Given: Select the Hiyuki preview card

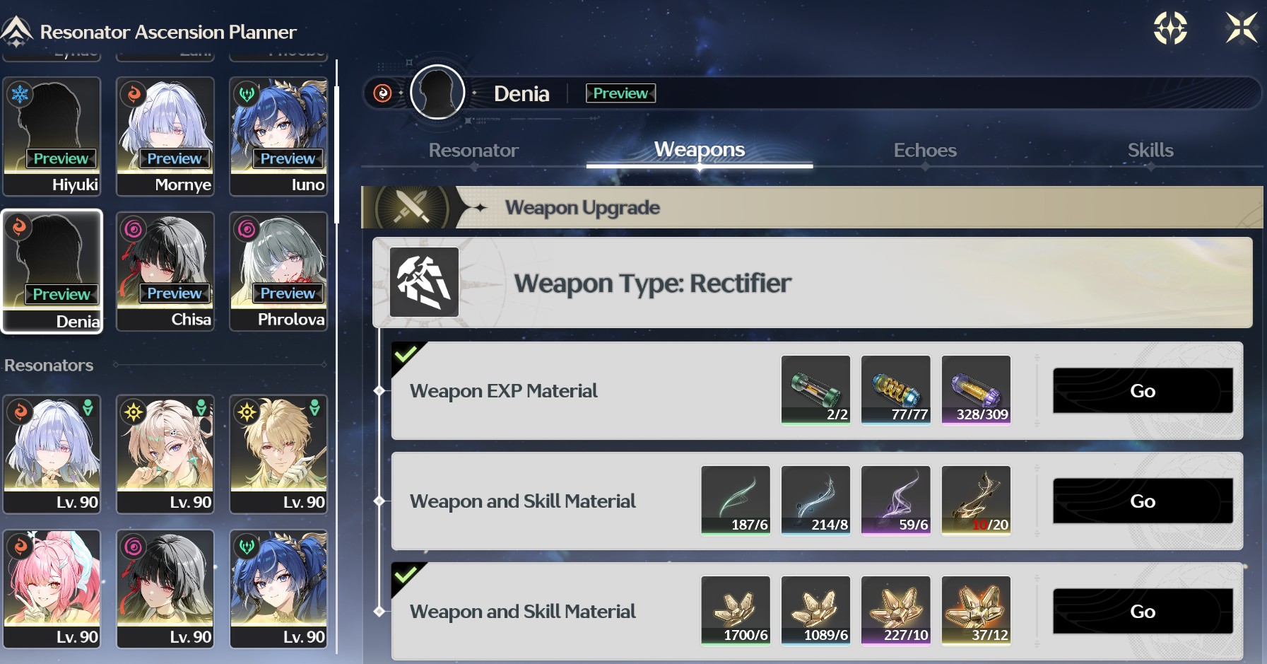Looking at the screenshot, I should (x=52, y=136).
